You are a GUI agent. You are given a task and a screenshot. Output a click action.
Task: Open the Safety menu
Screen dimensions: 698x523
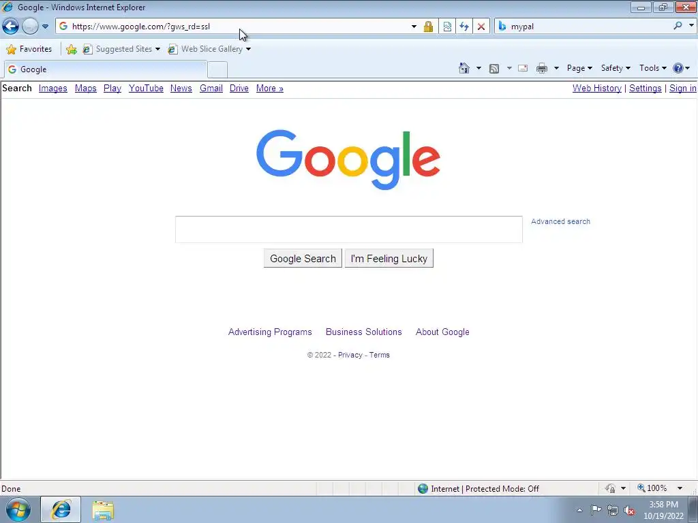tap(616, 68)
